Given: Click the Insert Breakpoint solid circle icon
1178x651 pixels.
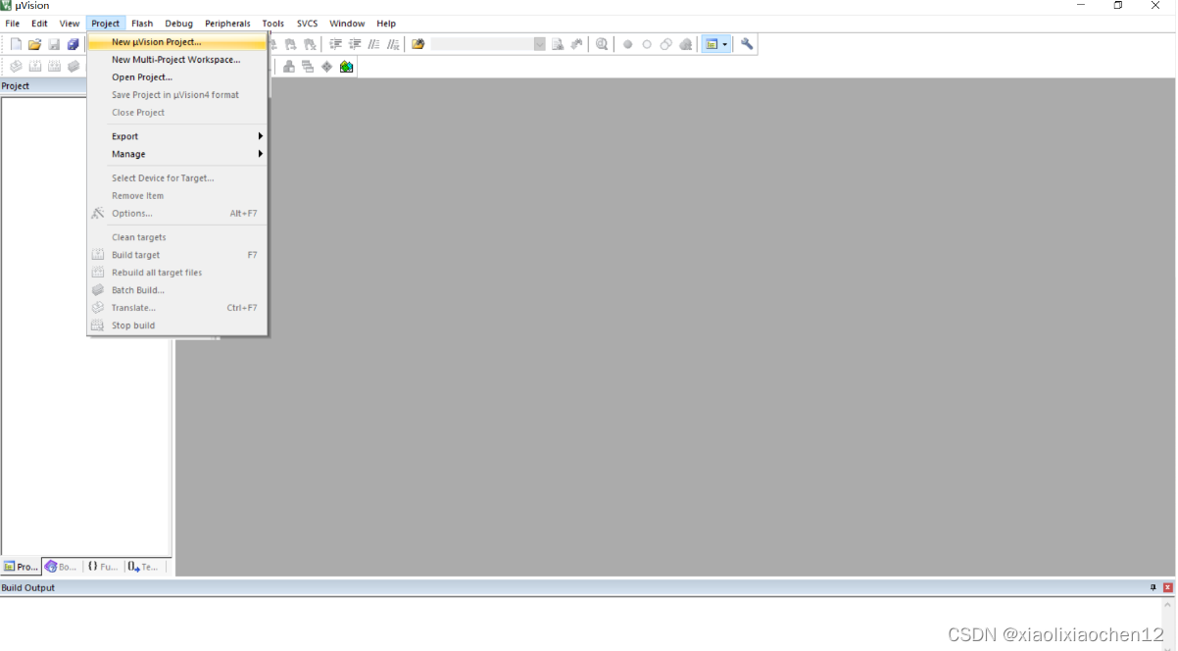Looking at the screenshot, I should pyautogui.click(x=628, y=44).
